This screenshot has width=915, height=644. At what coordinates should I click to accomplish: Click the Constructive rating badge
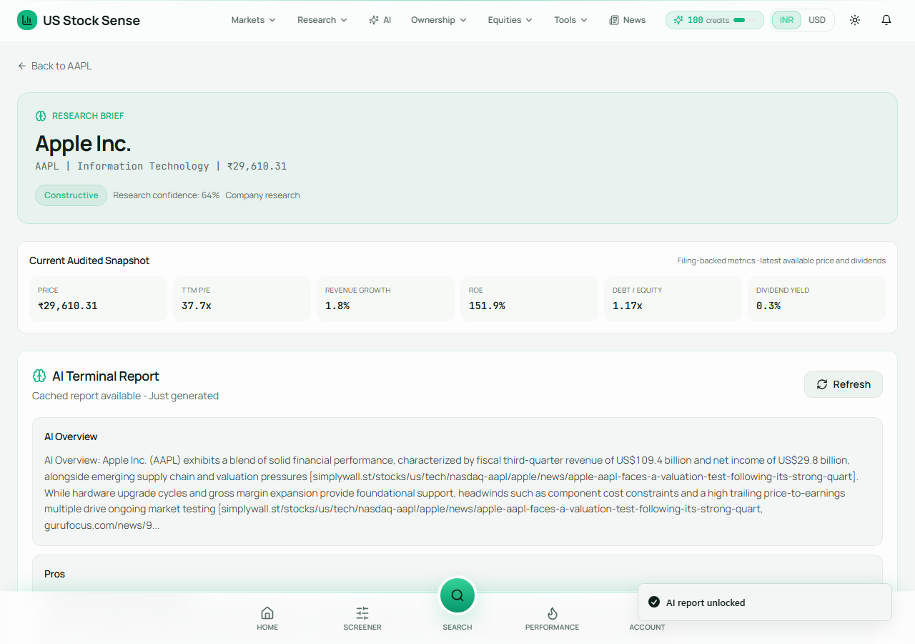[71, 195]
